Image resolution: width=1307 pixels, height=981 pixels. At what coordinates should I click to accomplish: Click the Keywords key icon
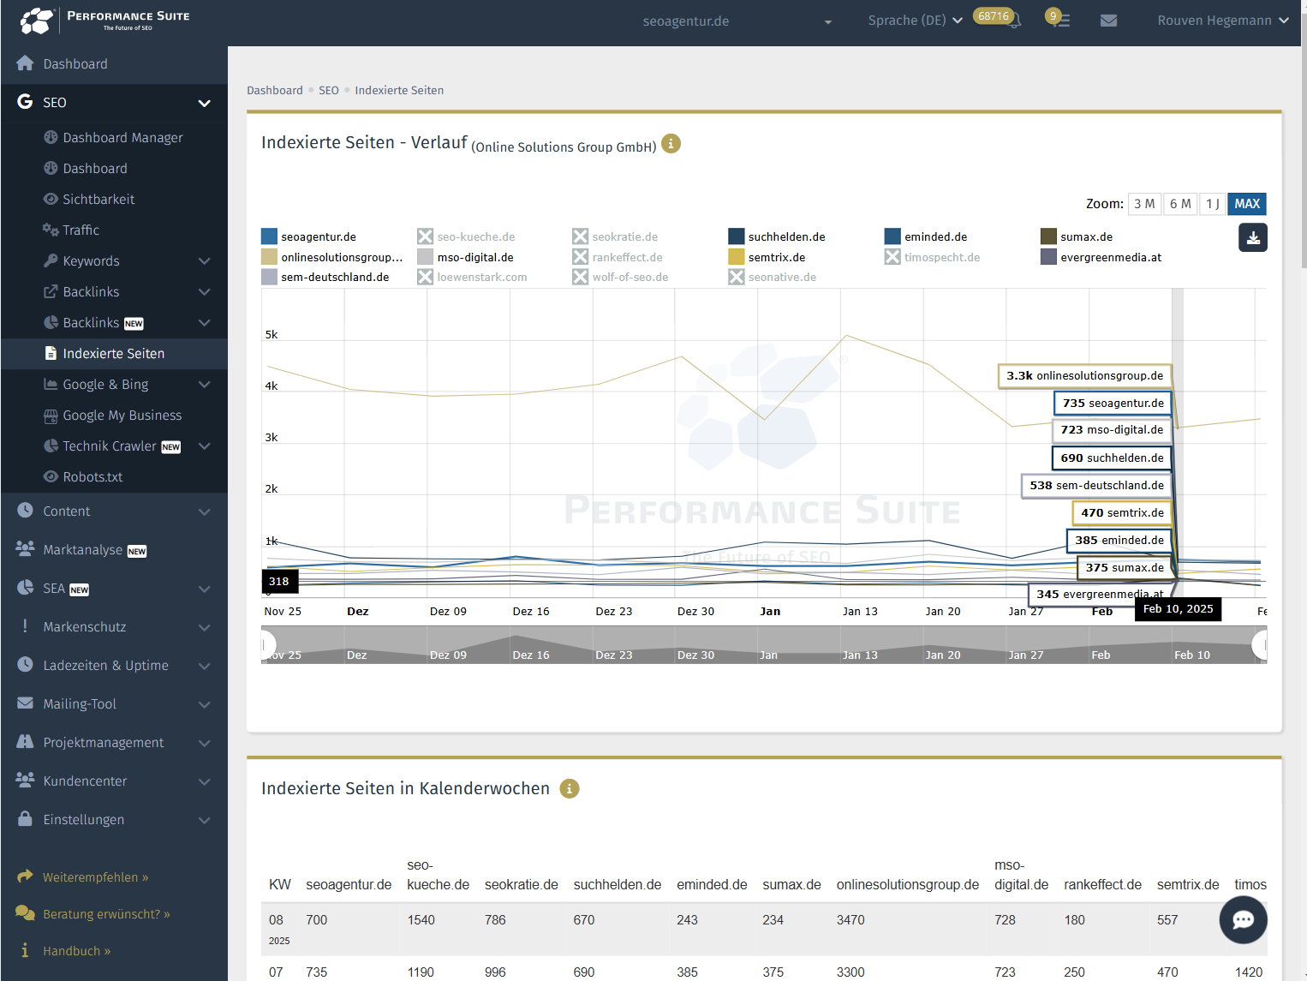click(x=51, y=260)
